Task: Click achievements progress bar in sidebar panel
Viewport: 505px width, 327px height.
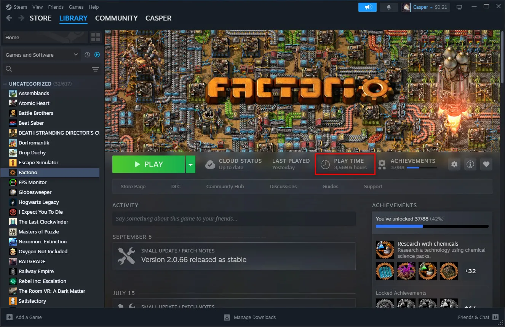Action: click(x=432, y=226)
